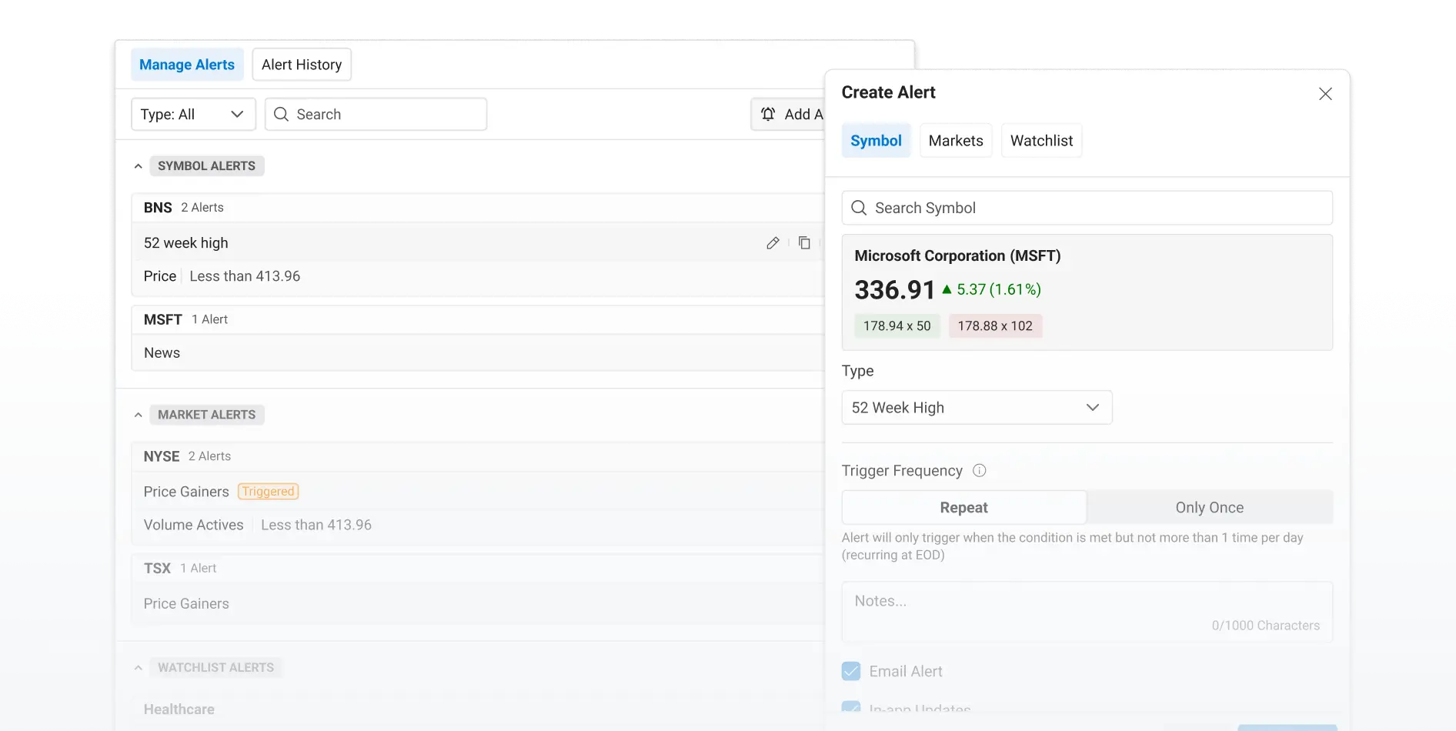Open the Type: All filter dropdown
Image resolution: width=1456 pixels, height=731 pixels.
pos(193,114)
